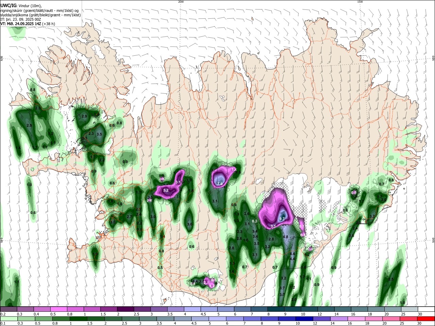435x326 pixels.
Task: Select the 2.7 rainfall value
Action: coord(129,217)
